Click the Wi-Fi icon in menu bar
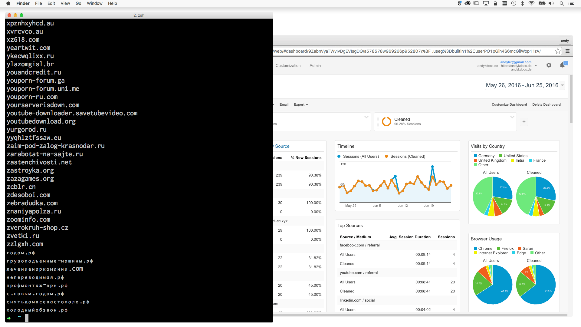Image resolution: width=581 pixels, height=327 pixels. click(x=532, y=4)
